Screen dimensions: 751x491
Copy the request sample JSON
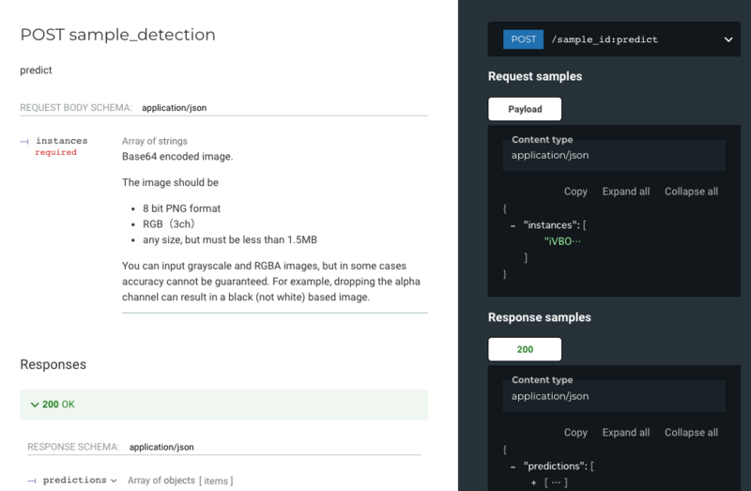(575, 192)
